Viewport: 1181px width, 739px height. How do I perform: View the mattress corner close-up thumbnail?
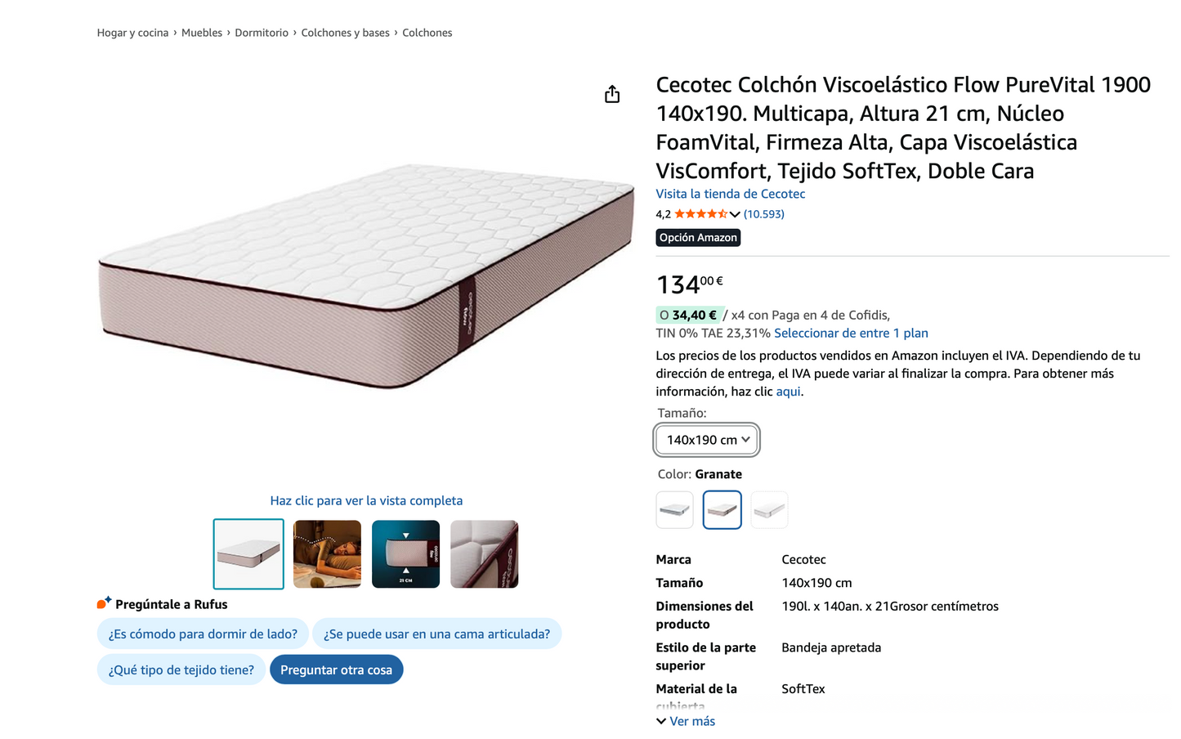pos(484,554)
